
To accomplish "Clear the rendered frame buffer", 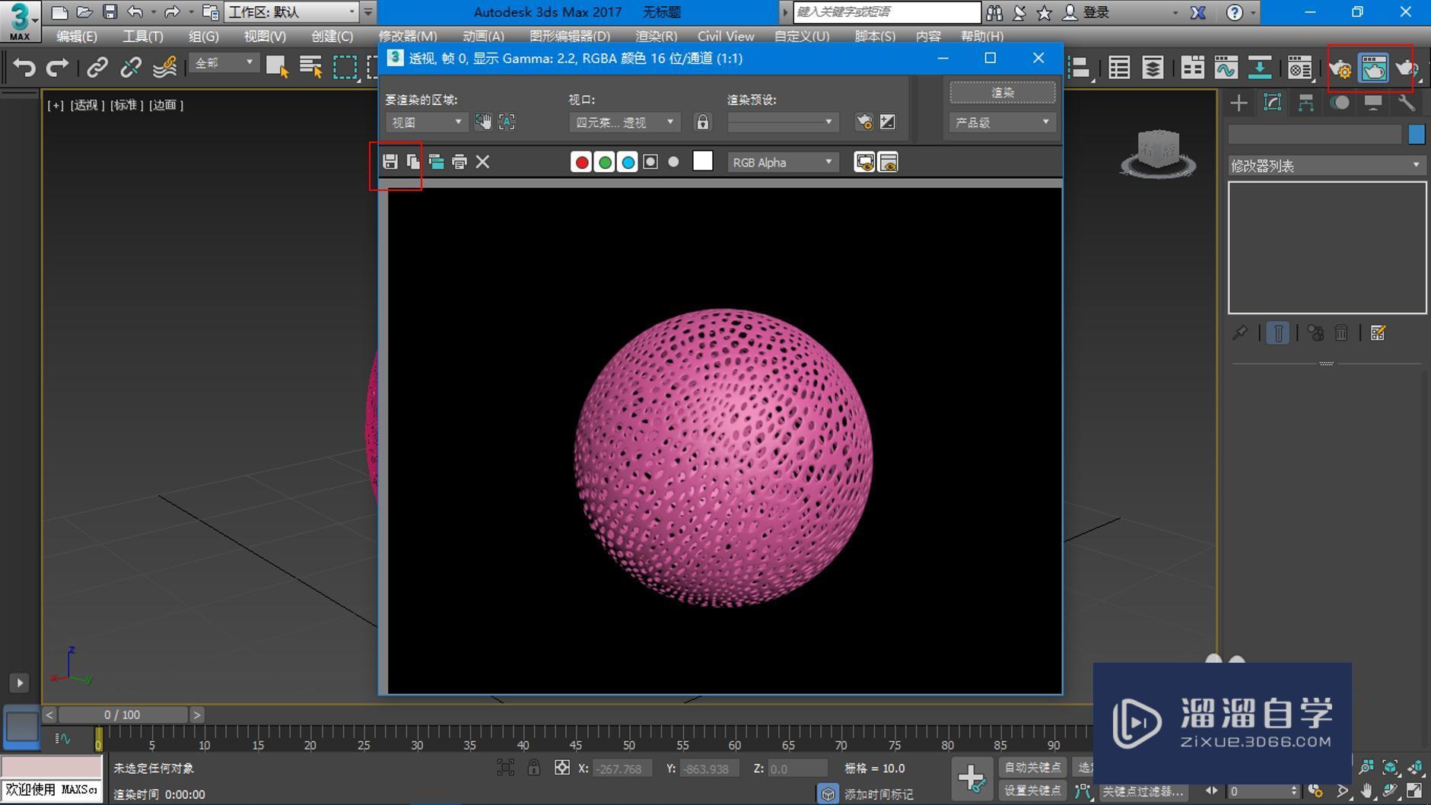I will click(482, 162).
